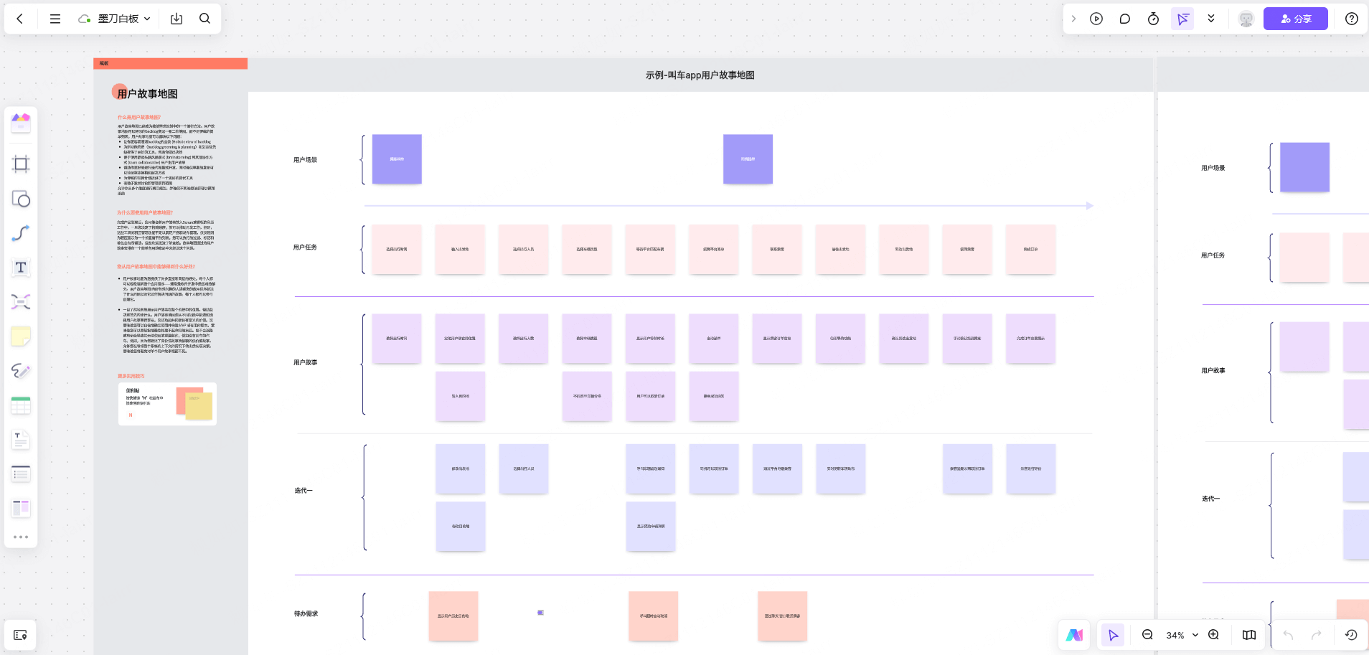This screenshot has height=655, width=1369.
Task: Click the zoom in magnifier button
Action: pos(1213,635)
